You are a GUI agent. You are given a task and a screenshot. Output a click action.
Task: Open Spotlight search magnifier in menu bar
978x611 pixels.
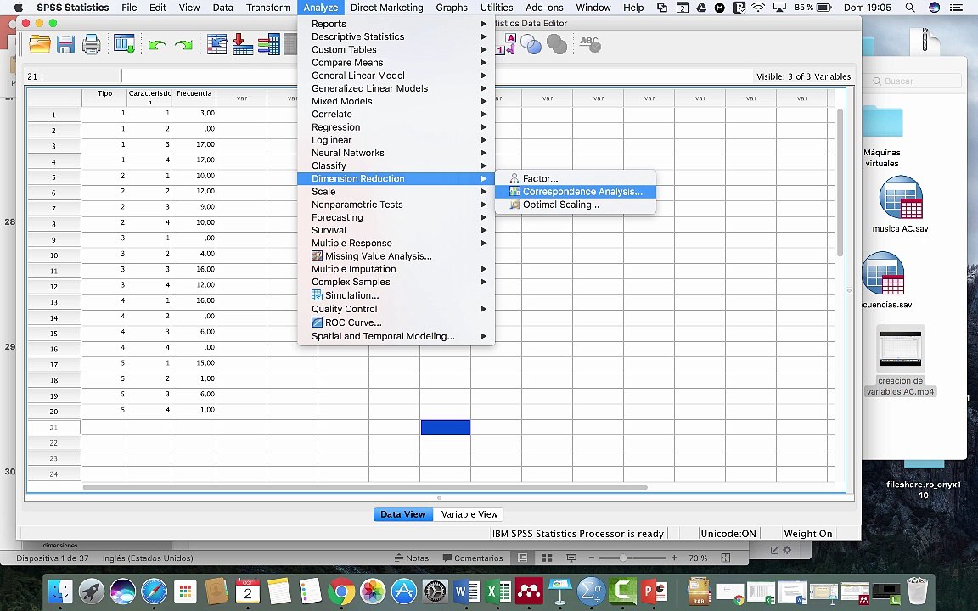(910, 8)
